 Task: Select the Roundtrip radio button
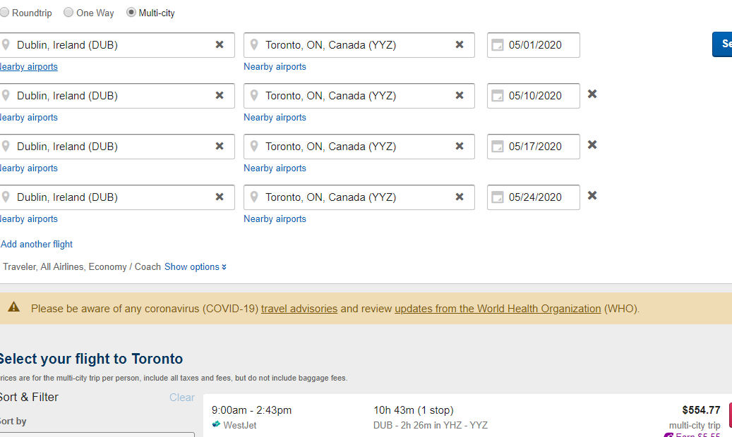(x=4, y=13)
